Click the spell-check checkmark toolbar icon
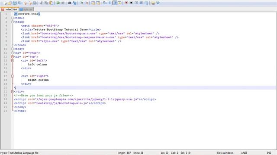This screenshot has width=277, height=155. click(158, 3)
